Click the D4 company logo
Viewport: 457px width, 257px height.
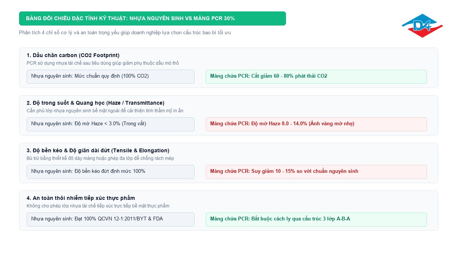click(x=422, y=26)
